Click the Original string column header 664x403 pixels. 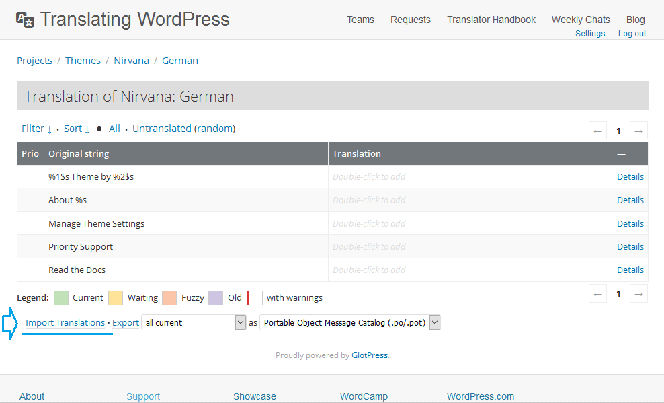[x=186, y=153]
